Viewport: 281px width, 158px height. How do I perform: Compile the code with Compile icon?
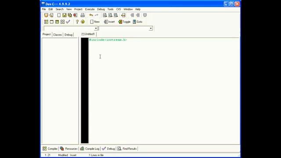(x=46, y=22)
